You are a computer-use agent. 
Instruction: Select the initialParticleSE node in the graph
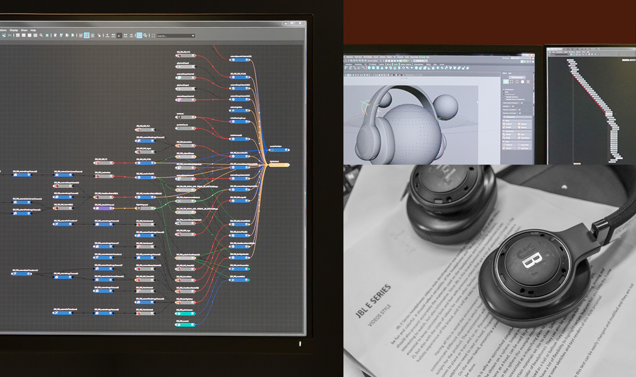240,139
